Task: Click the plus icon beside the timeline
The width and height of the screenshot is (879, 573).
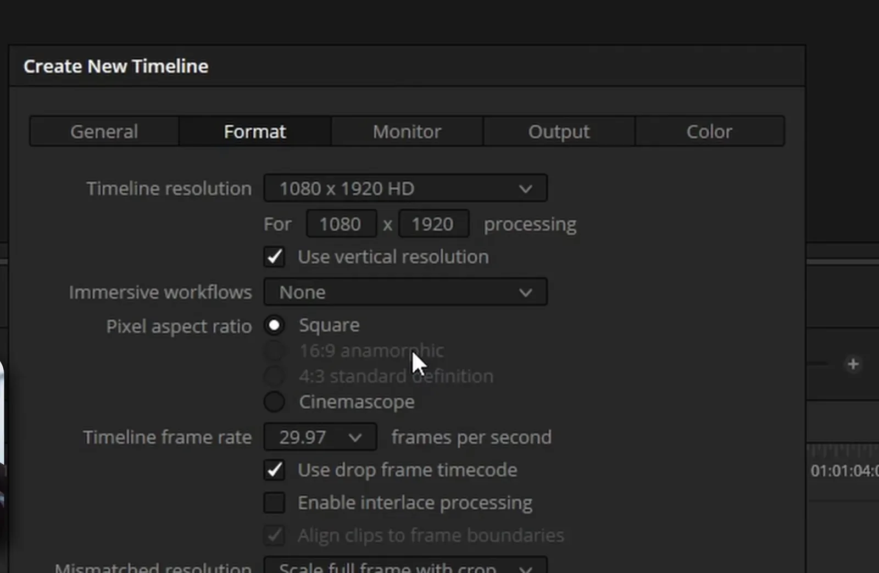Action: coord(853,364)
